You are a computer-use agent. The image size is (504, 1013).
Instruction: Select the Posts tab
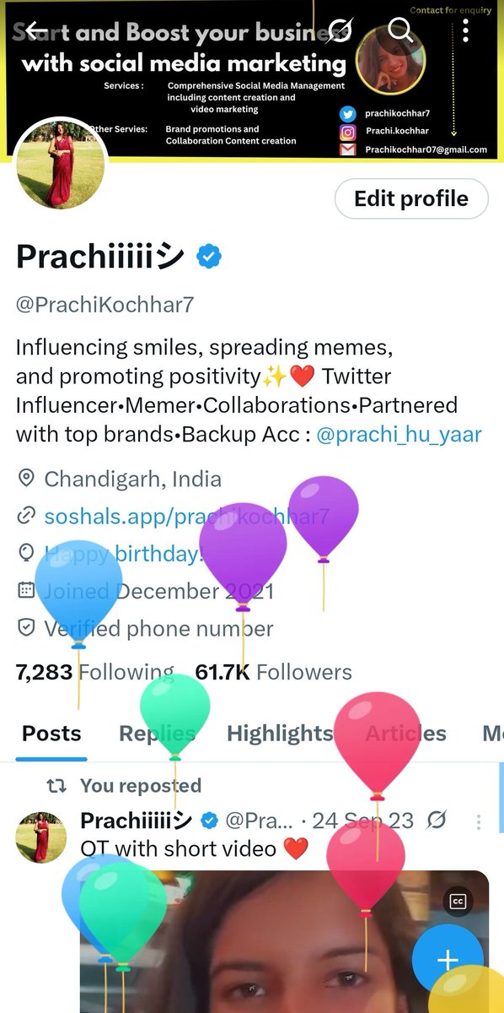[51, 734]
